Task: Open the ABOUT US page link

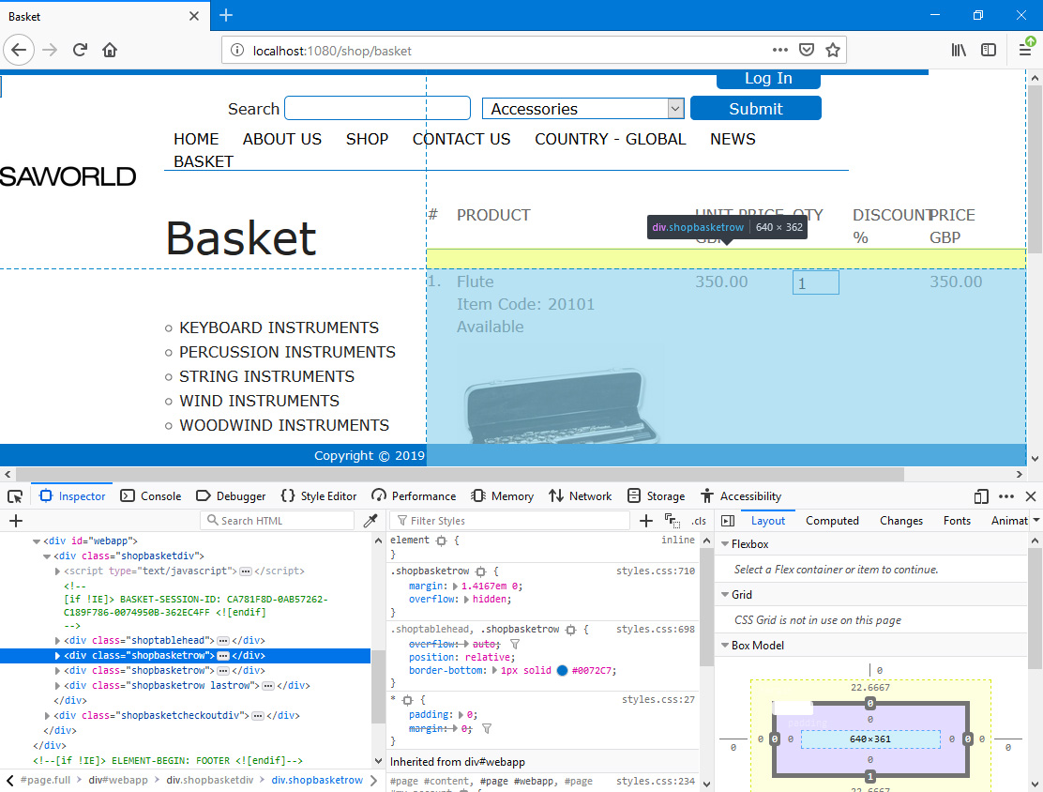Action: pos(282,139)
